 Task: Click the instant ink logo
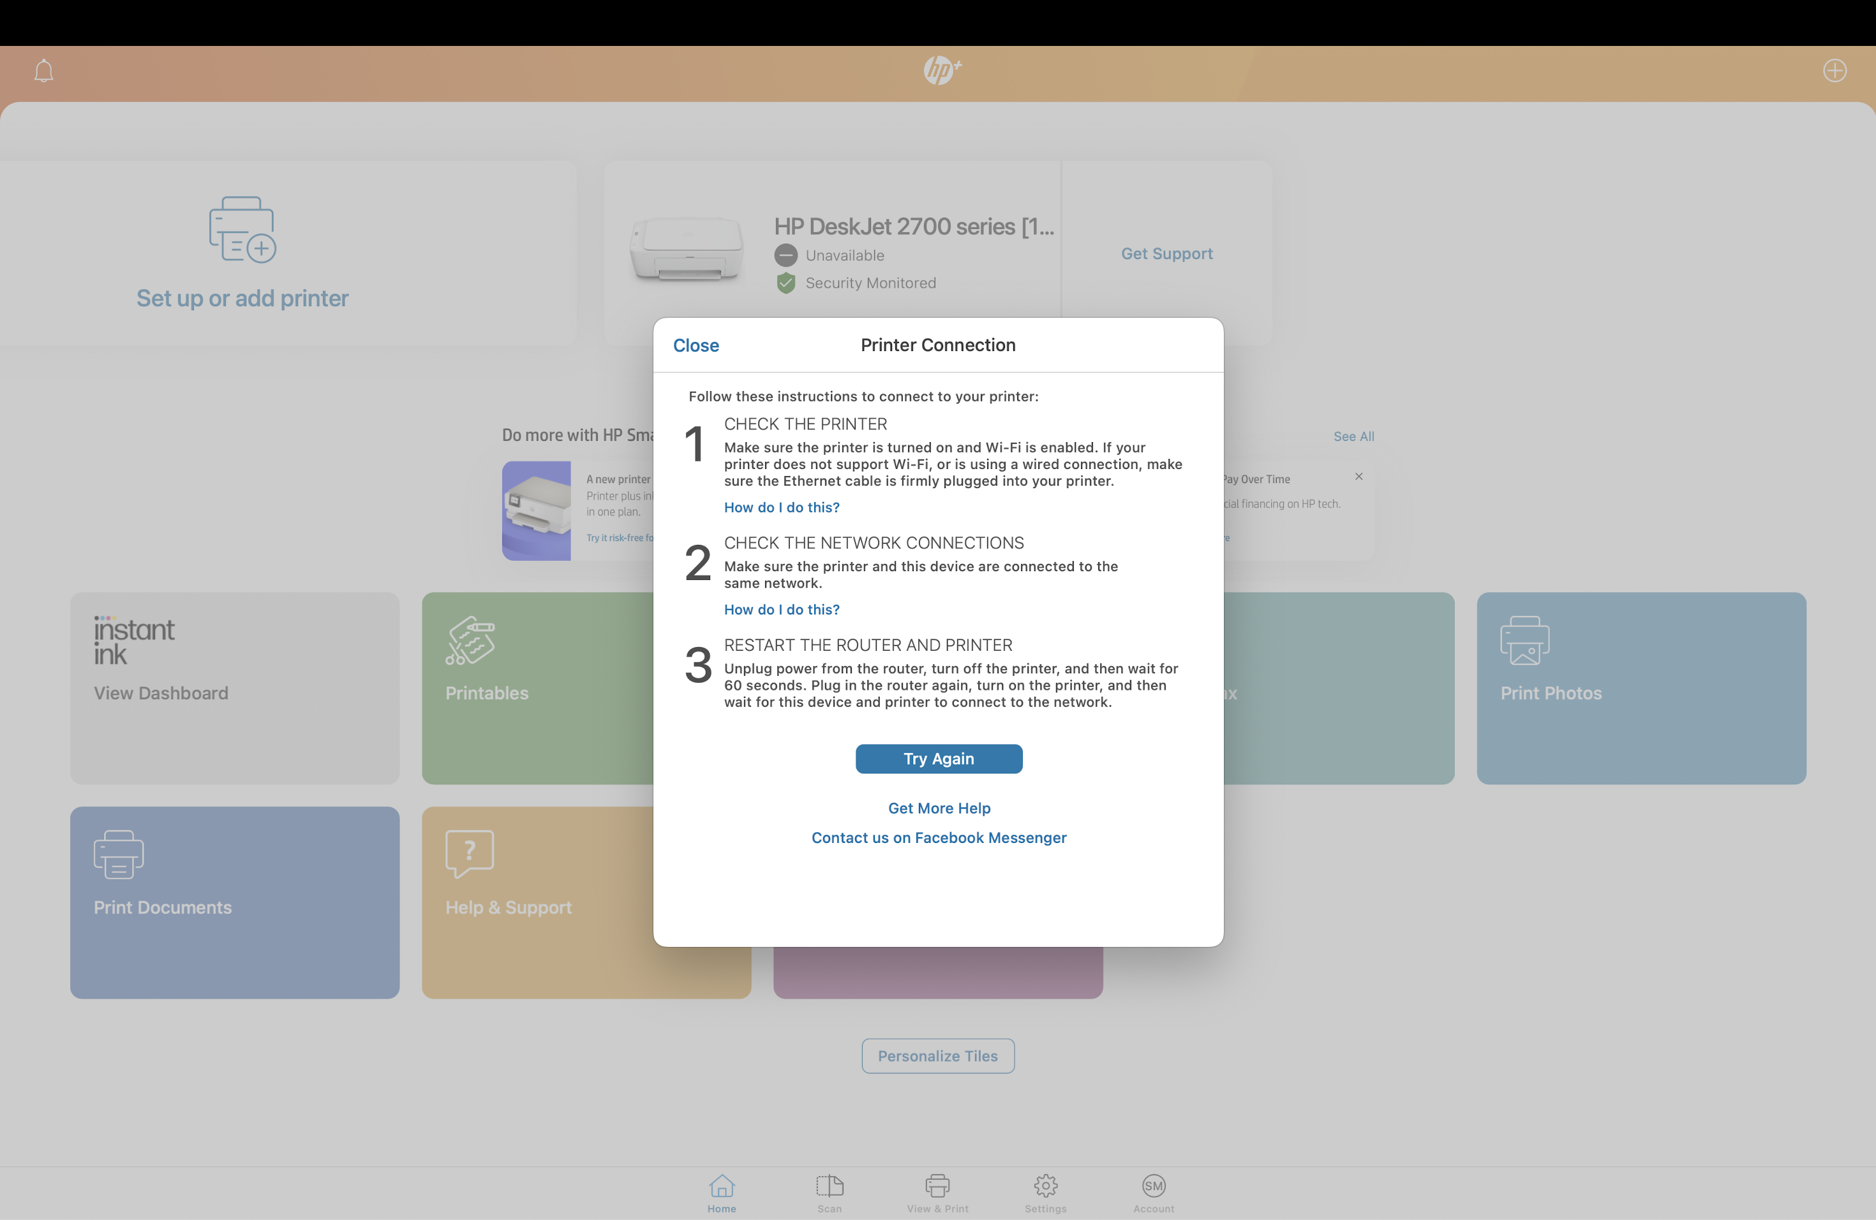click(134, 641)
